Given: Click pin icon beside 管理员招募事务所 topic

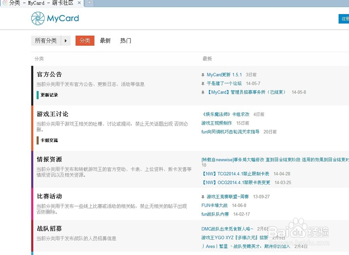Looking at the screenshot, I should (203, 92).
